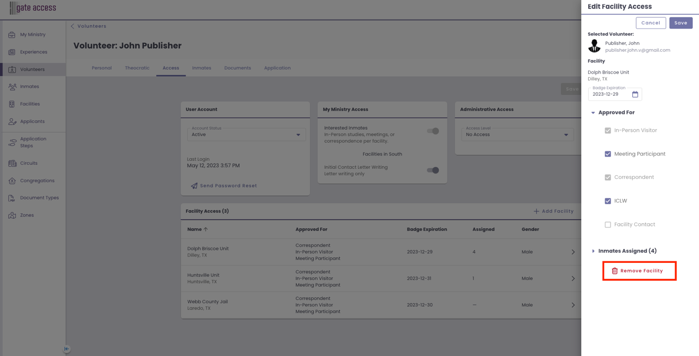Open the Account Status dropdown

246,133
